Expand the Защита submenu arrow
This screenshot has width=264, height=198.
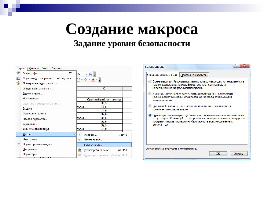pyautogui.click(x=74, y=109)
